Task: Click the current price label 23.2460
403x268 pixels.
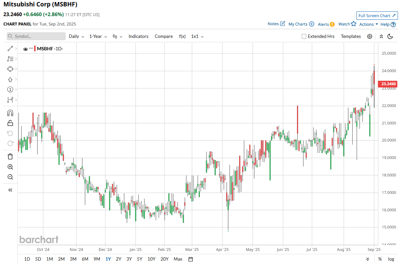Action: [x=388, y=84]
